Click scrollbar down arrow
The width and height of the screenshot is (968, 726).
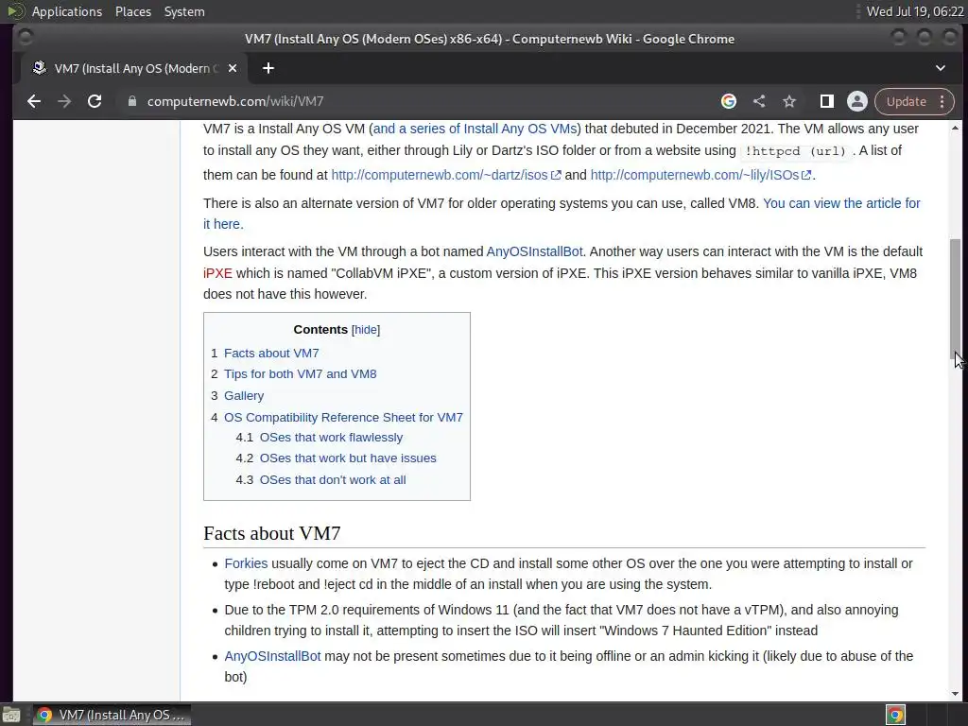pyautogui.click(x=955, y=693)
